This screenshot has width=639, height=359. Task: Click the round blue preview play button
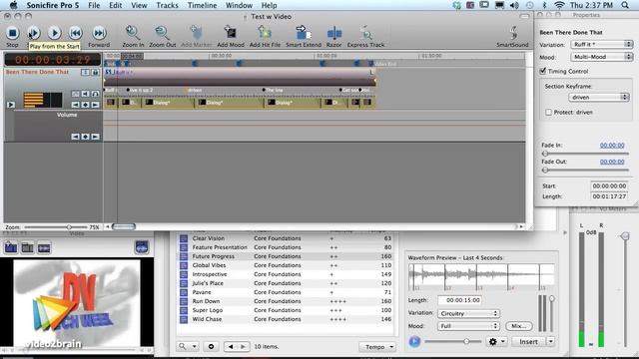pos(414,341)
